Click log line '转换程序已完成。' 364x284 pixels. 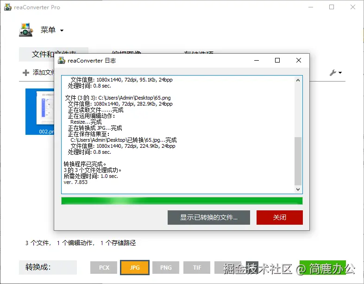pos(85,164)
